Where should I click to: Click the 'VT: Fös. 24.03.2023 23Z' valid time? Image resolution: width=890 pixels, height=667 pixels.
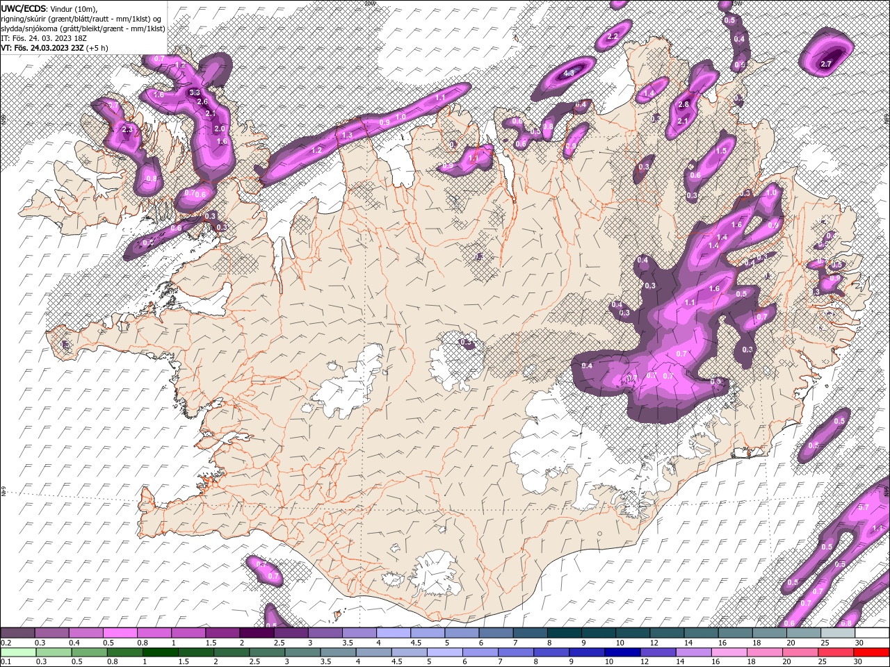[x=42, y=47]
